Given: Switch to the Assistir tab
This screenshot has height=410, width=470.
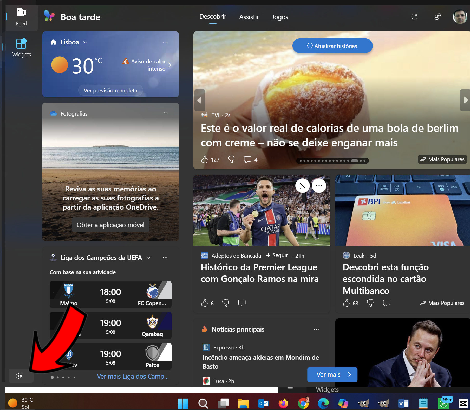Looking at the screenshot, I should 249,17.
